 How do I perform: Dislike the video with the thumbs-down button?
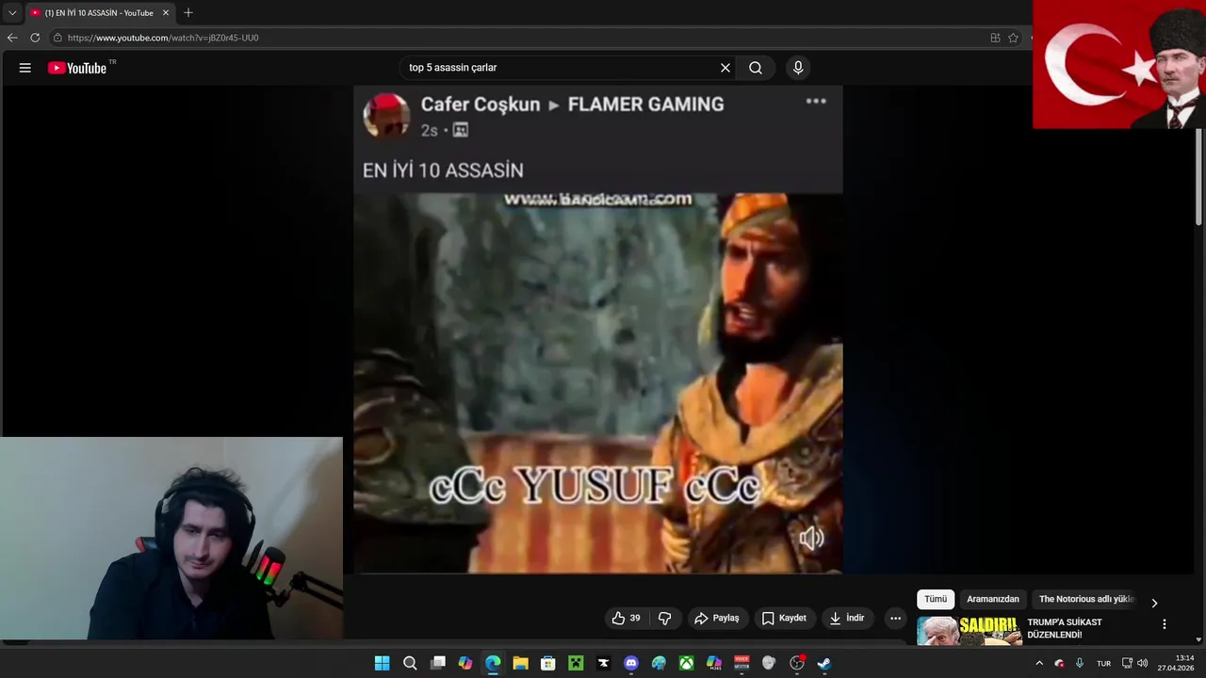click(664, 619)
